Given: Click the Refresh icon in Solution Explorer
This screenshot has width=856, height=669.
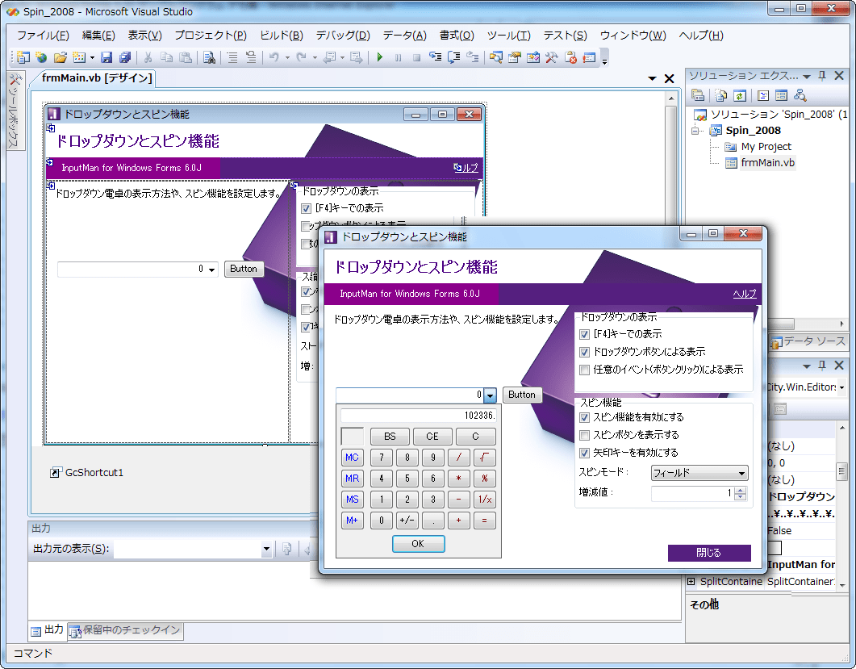Looking at the screenshot, I should point(740,94).
